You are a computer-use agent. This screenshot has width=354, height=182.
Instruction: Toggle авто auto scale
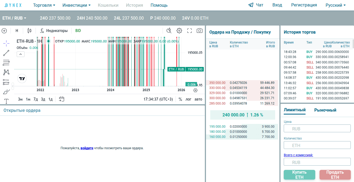tap(198, 99)
